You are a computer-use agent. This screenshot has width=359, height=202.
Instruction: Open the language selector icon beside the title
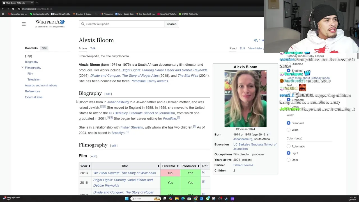point(256,40)
